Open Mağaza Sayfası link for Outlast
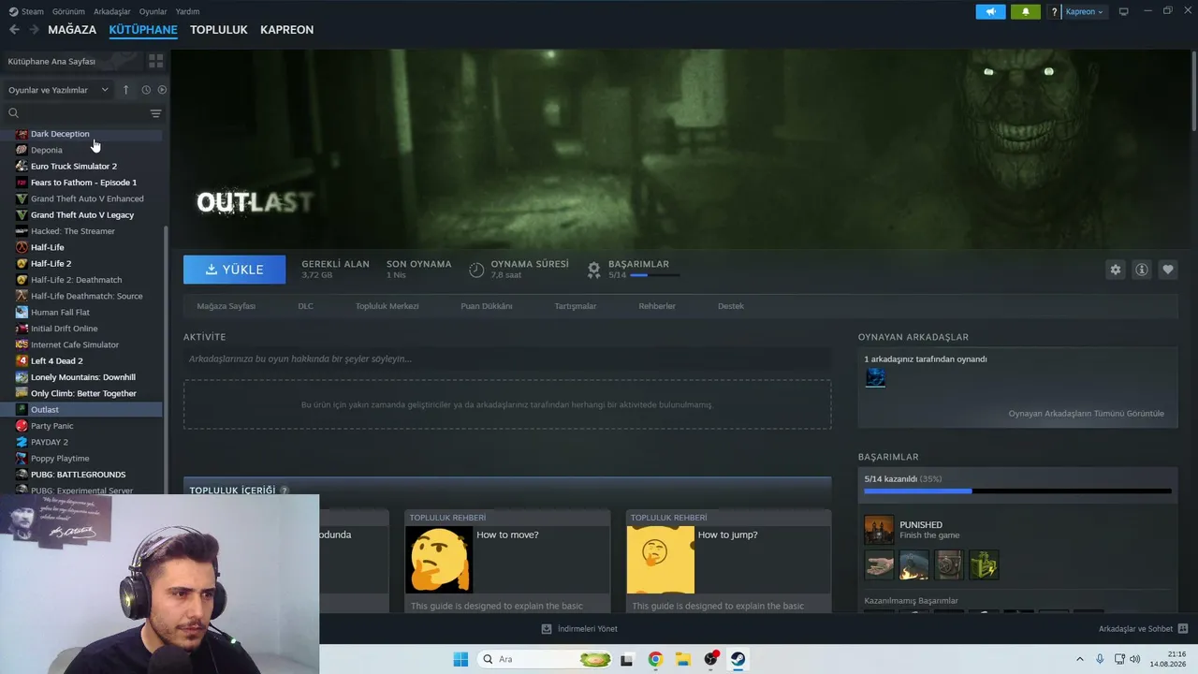The width and height of the screenshot is (1198, 674). [x=226, y=306]
